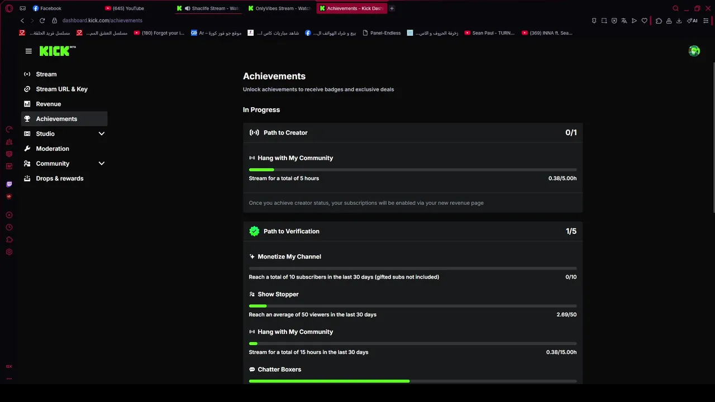Open Twitch in the Opera sidebar
715x402 pixels.
point(9,184)
